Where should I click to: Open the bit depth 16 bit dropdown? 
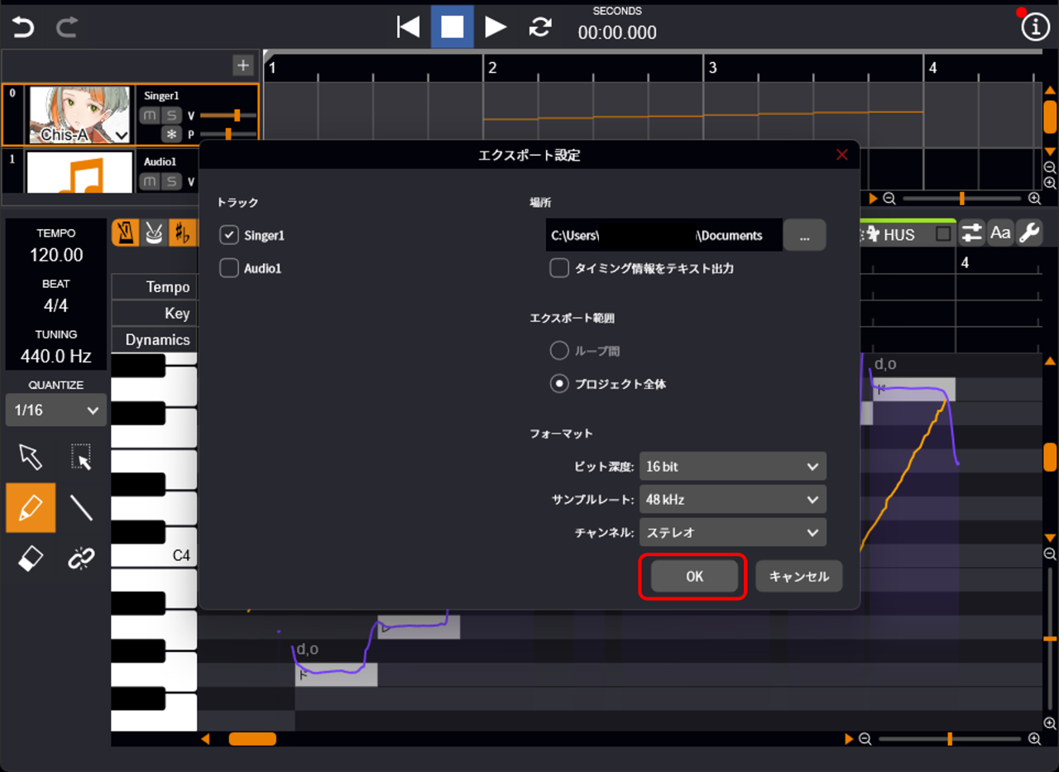[732, 467]
